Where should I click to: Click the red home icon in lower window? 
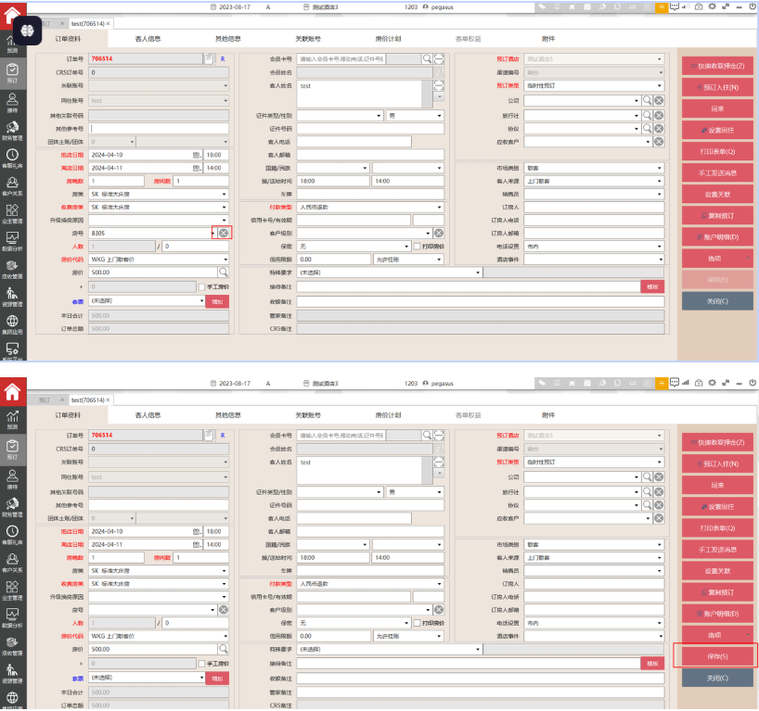coord(12,391)
